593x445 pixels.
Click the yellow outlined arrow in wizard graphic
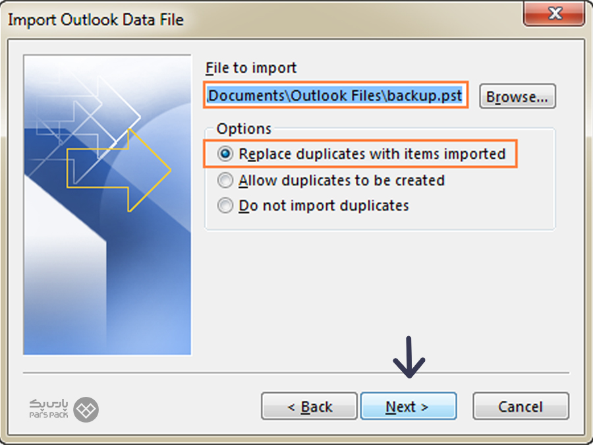tap(119, 170)
